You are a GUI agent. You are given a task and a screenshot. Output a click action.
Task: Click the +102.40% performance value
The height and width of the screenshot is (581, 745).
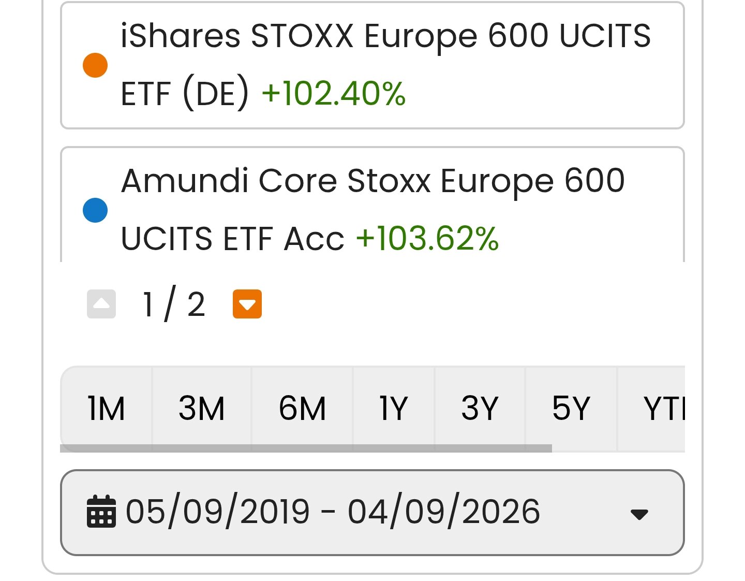(334, 94)
